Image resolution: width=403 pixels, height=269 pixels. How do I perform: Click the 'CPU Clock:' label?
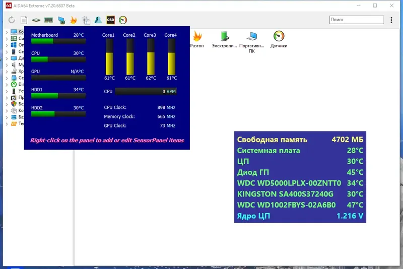pos(115,107)
